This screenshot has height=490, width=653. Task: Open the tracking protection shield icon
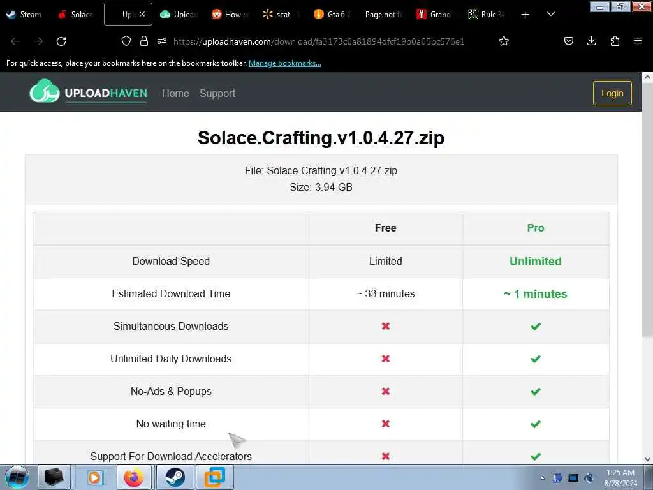pyautogui.click(x=126, y=41)
